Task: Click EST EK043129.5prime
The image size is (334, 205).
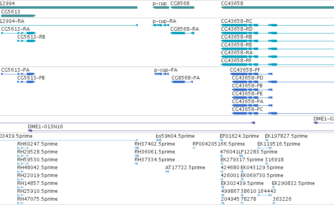Action: 262,167
